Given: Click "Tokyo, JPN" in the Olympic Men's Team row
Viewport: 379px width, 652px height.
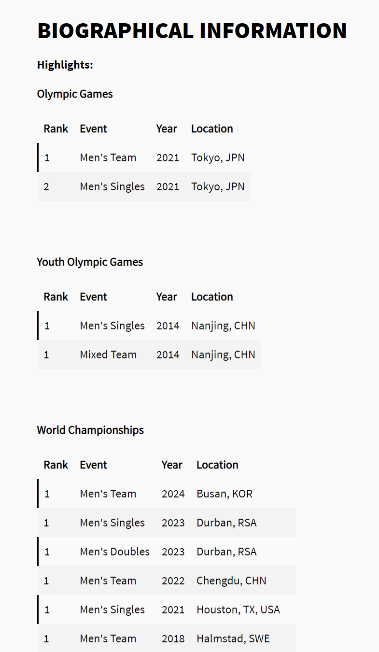Looking at the screenshot, I should (218, 157).
